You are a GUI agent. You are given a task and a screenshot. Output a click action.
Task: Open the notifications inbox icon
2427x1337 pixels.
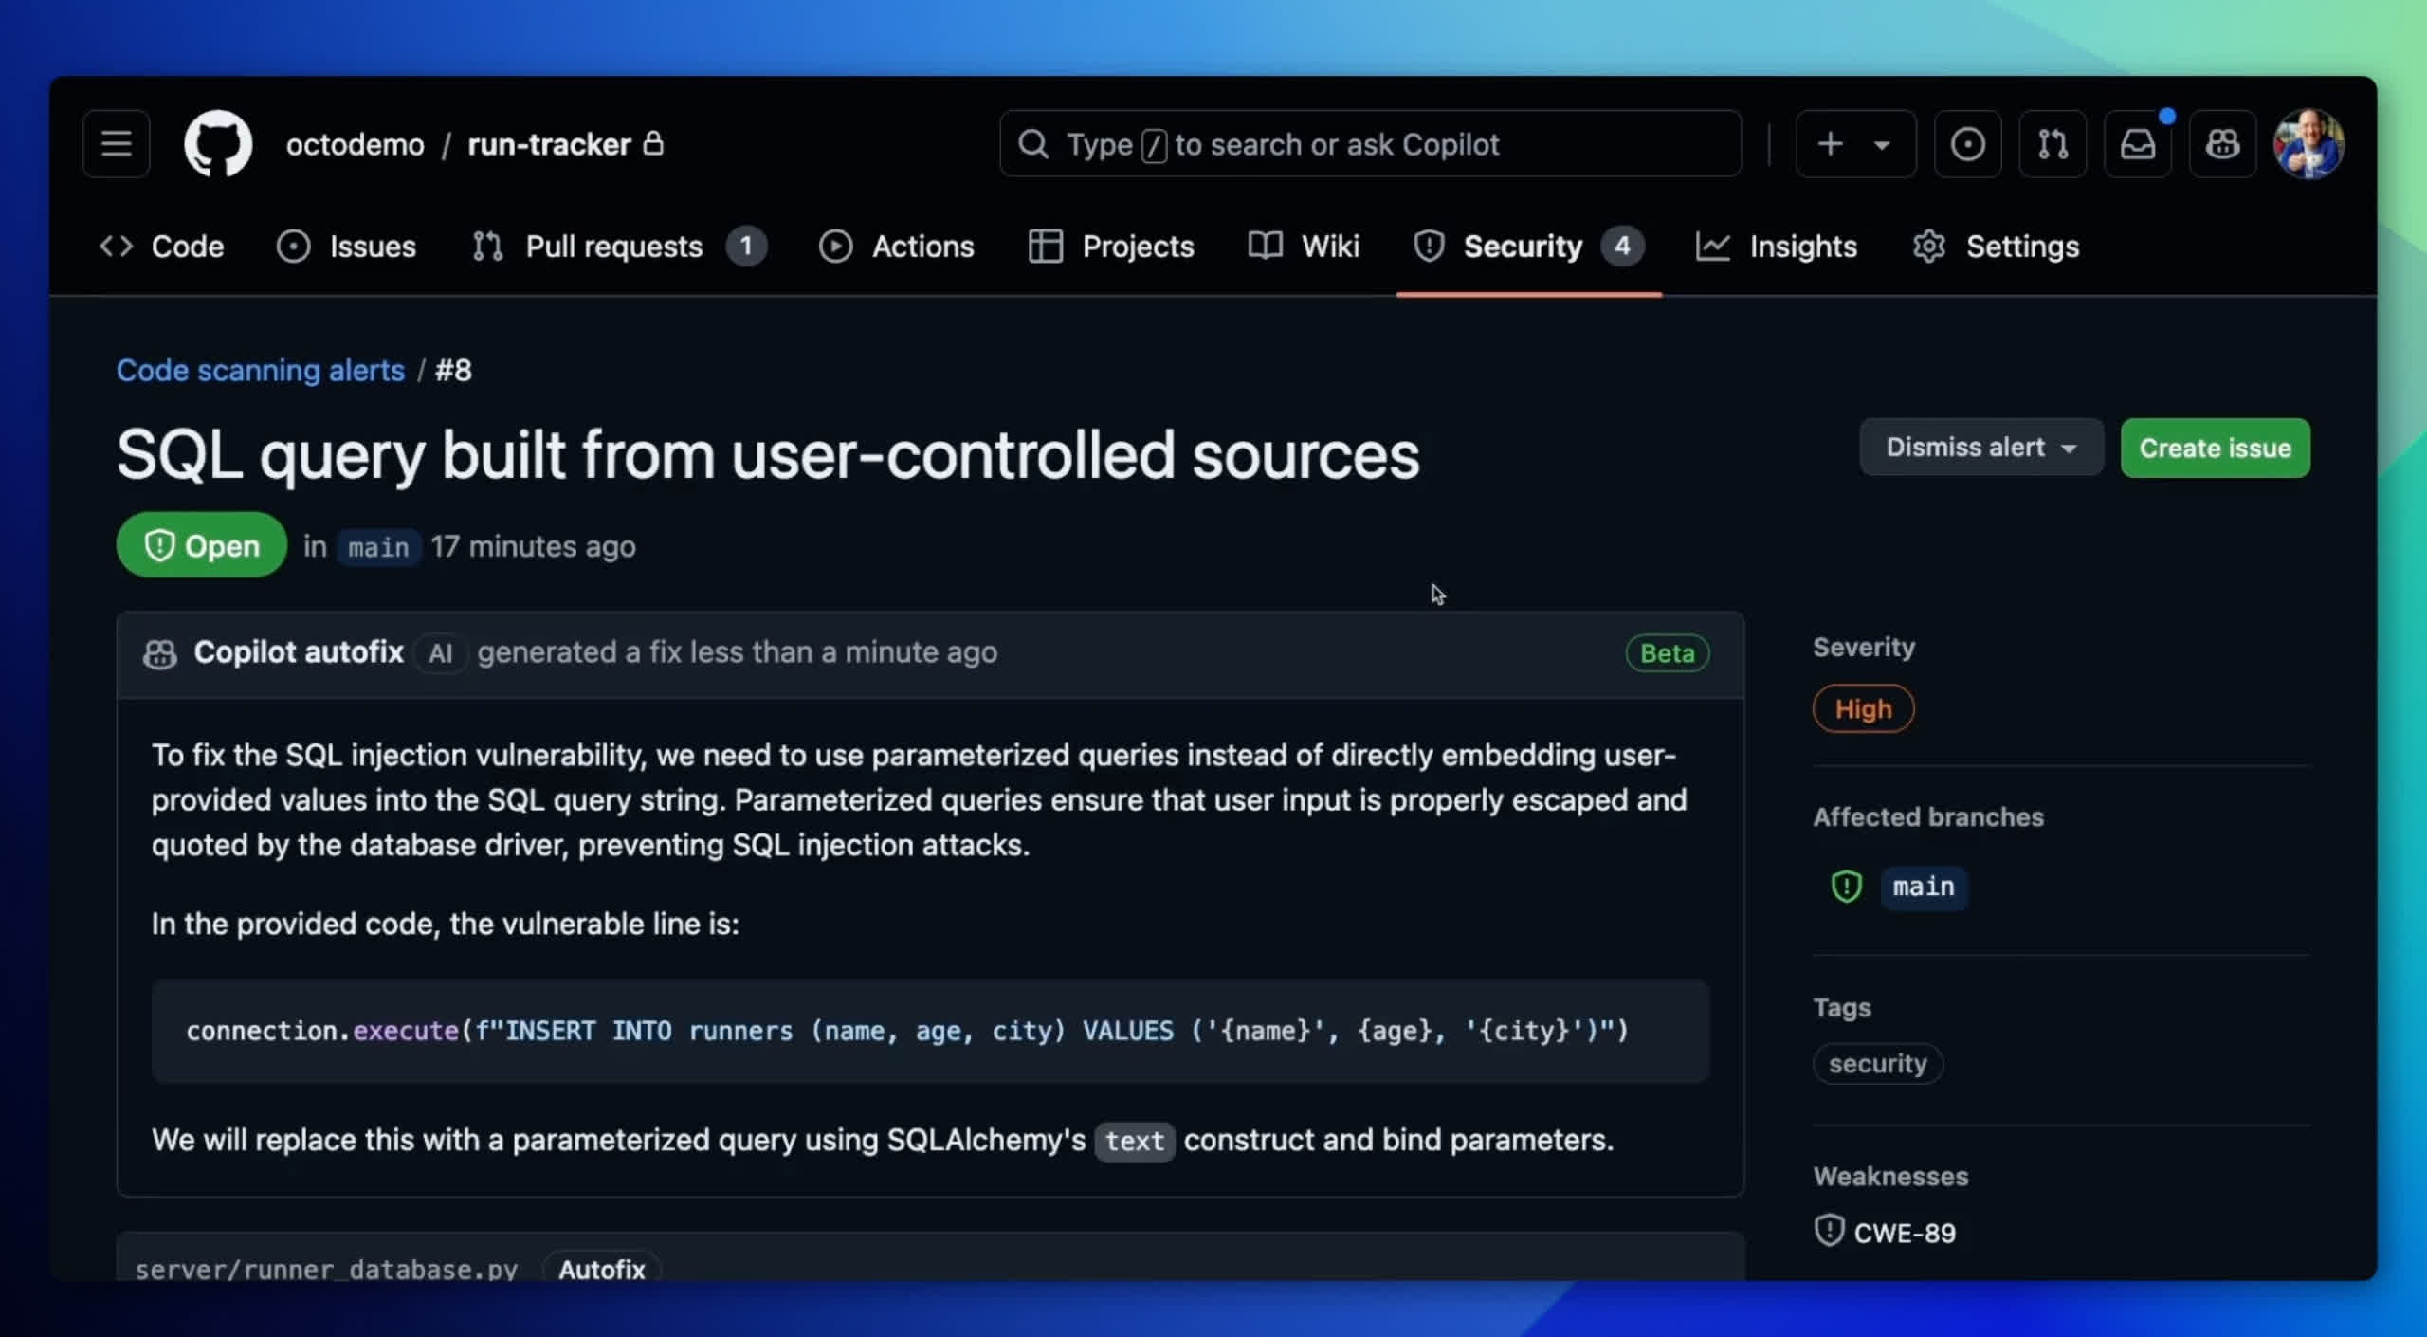pyautogui.click(x=2137, y=144)
